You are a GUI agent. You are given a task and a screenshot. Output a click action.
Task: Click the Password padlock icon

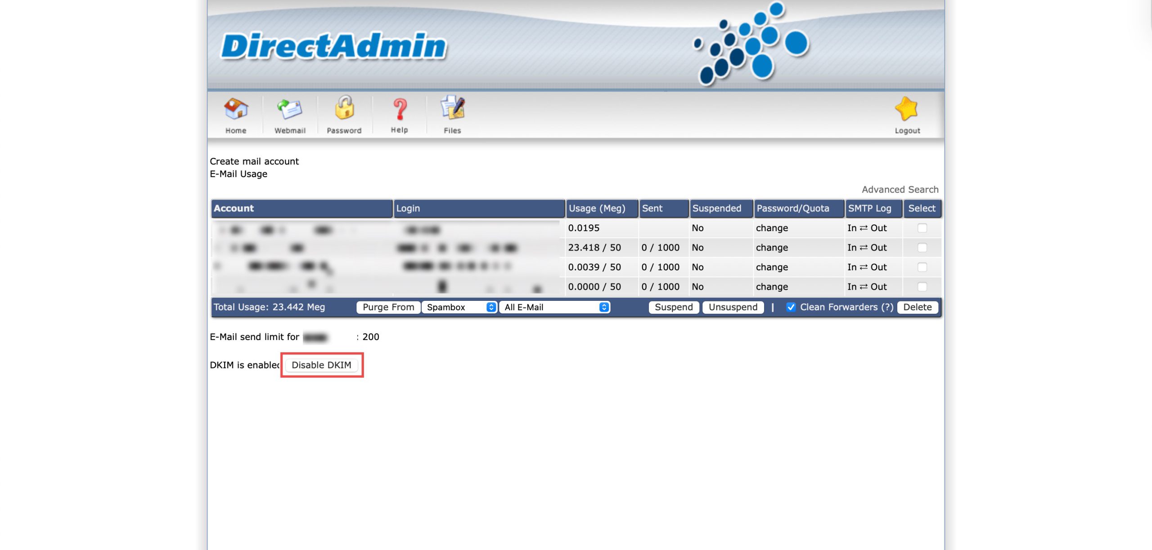[x=344, y=108]
